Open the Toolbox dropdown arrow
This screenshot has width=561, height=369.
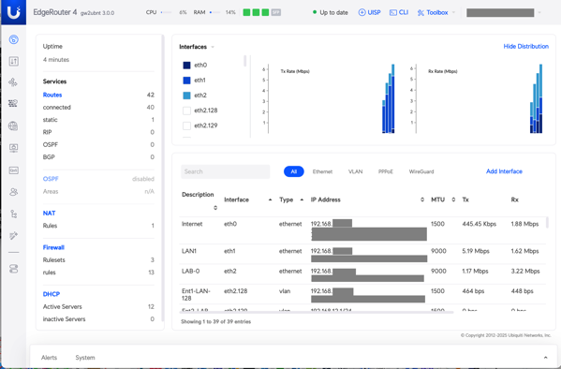(453, 12)
